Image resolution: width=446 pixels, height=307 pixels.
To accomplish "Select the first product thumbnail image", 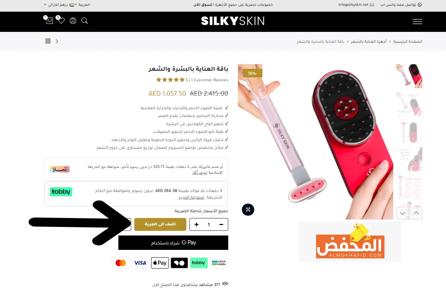I will pos(409,76).
